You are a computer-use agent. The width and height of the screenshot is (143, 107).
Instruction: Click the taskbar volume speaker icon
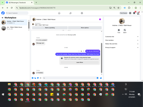point(126,94)
